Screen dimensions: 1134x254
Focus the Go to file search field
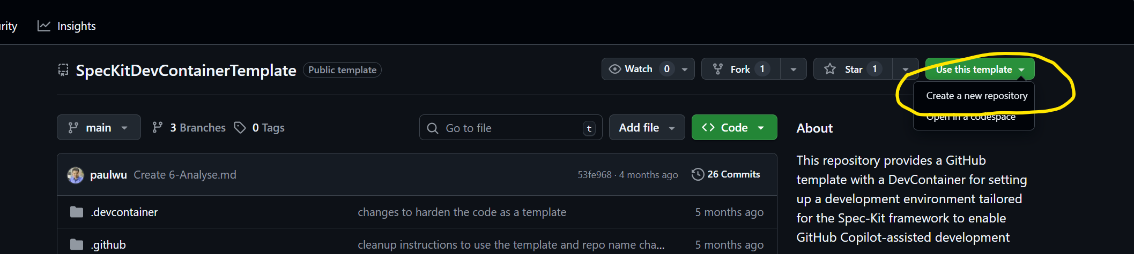coord(510,128)
